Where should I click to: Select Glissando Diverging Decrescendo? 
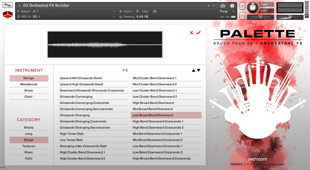point(93,128)
